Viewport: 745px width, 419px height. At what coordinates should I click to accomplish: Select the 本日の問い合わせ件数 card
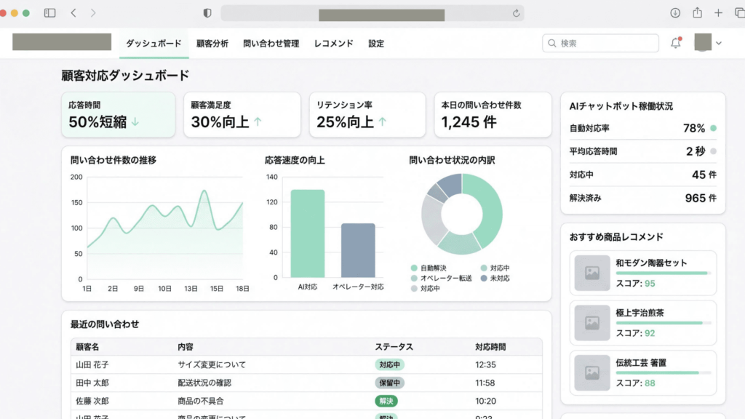[493, 115]
